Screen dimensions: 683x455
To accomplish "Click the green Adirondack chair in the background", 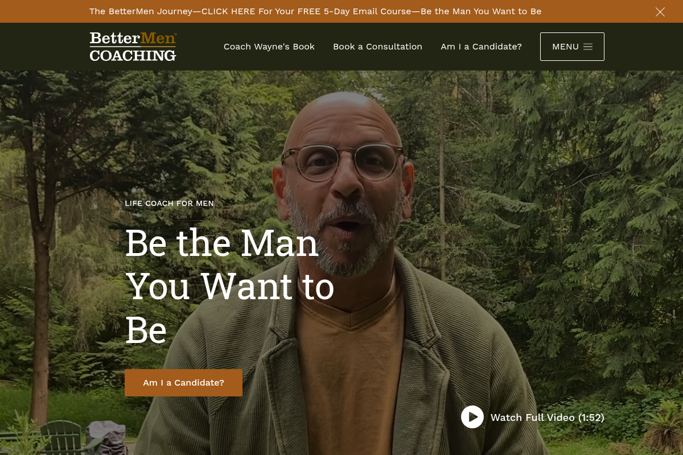I will coord(61,437).
